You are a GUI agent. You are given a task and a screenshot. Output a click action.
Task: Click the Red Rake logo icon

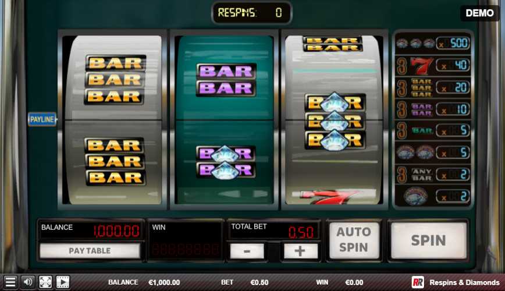click(x=418, y=282)
